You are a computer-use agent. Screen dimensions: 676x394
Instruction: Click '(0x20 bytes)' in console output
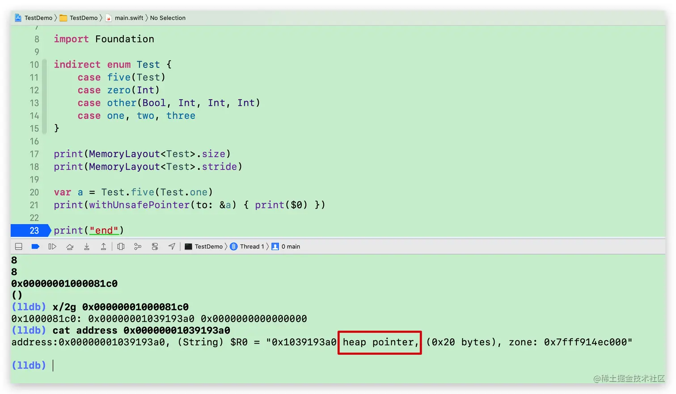461,342
